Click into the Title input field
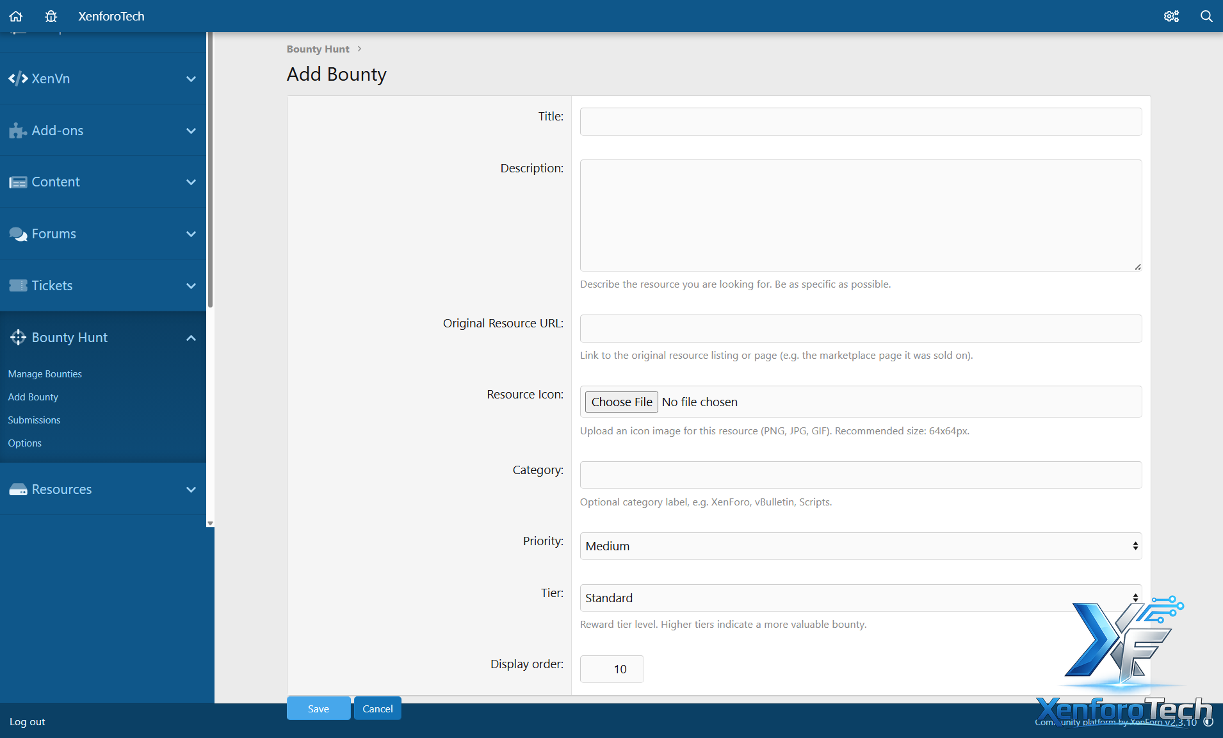 coord(860,122)
